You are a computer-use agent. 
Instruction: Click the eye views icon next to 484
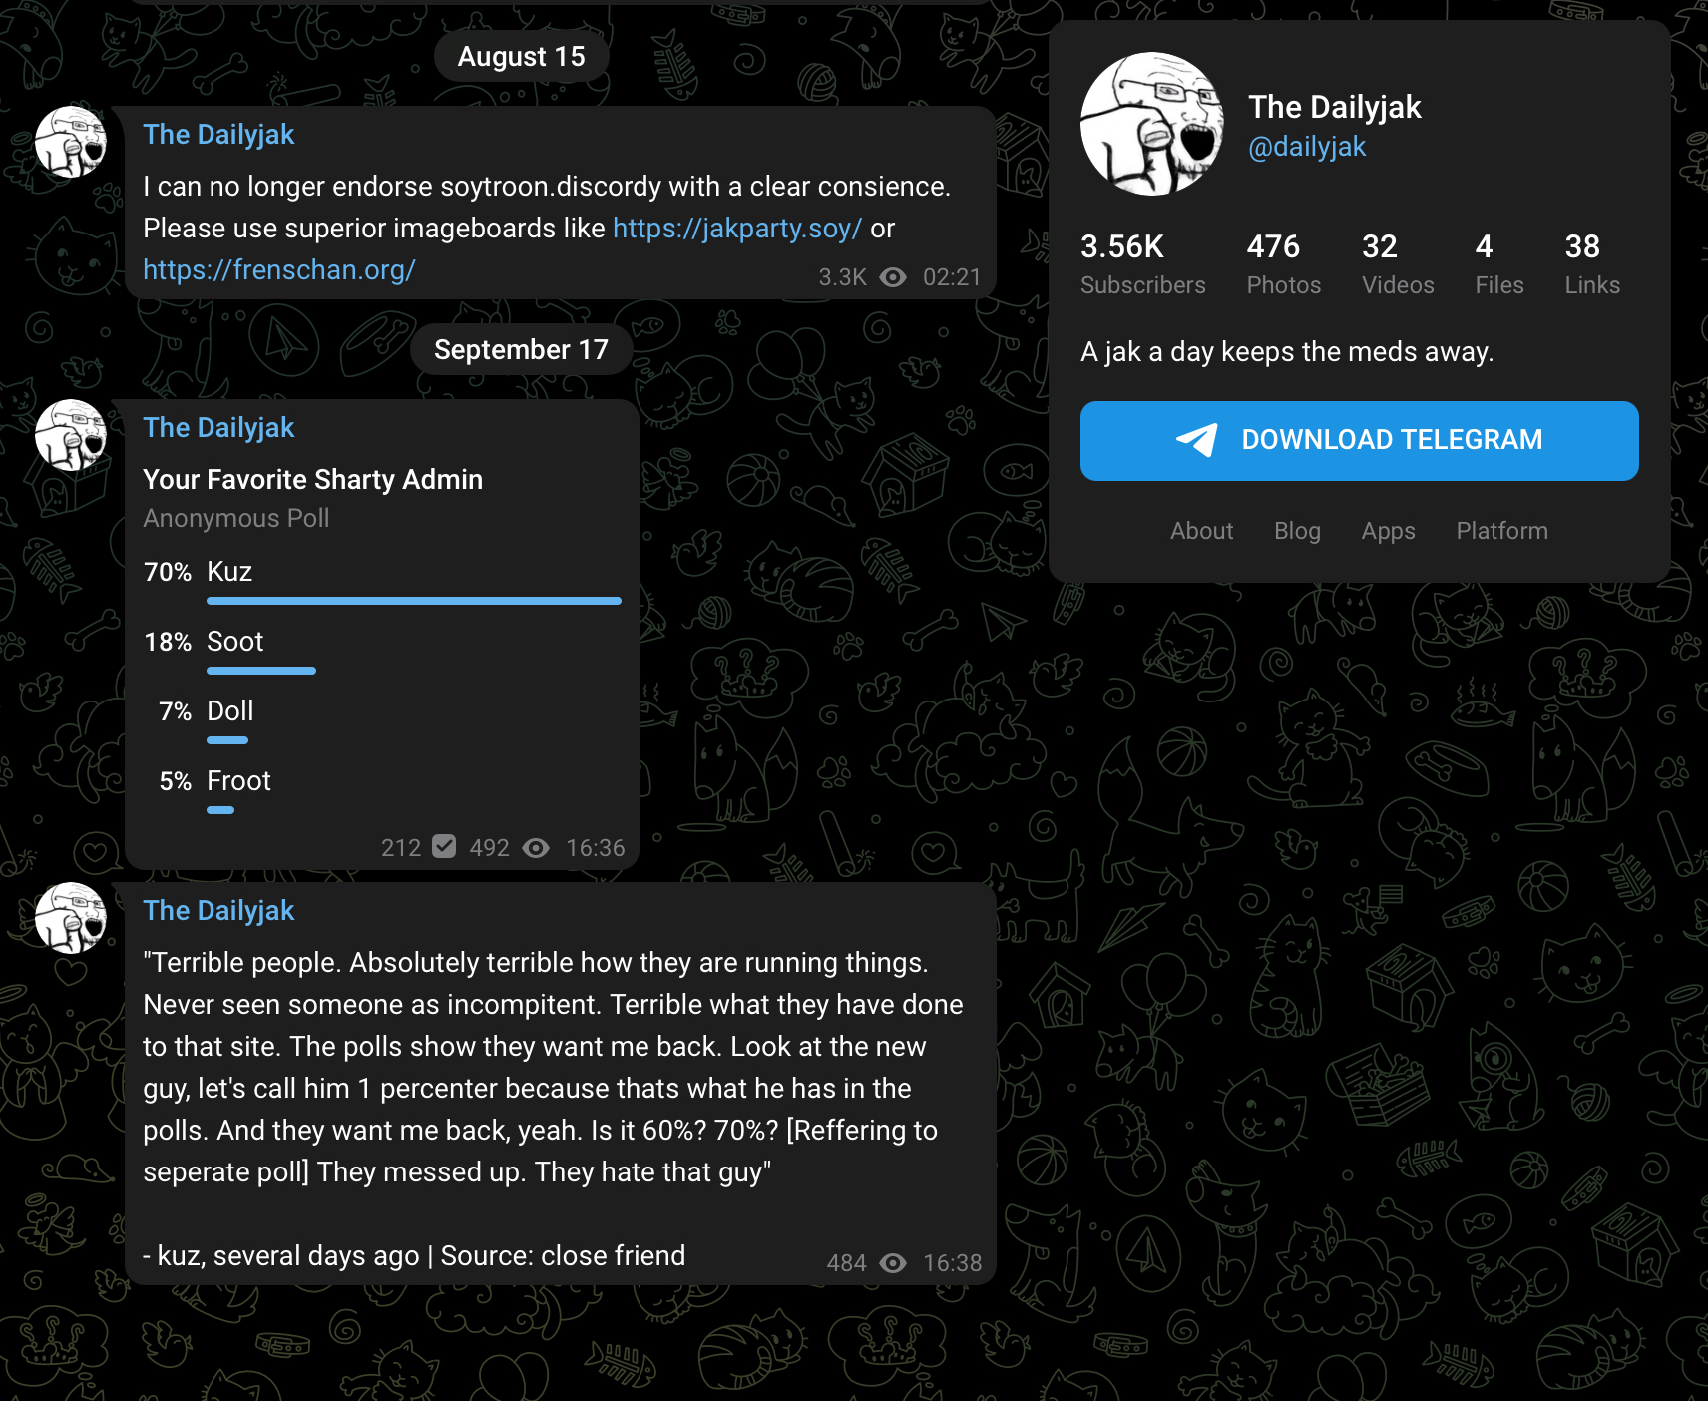893,1263
